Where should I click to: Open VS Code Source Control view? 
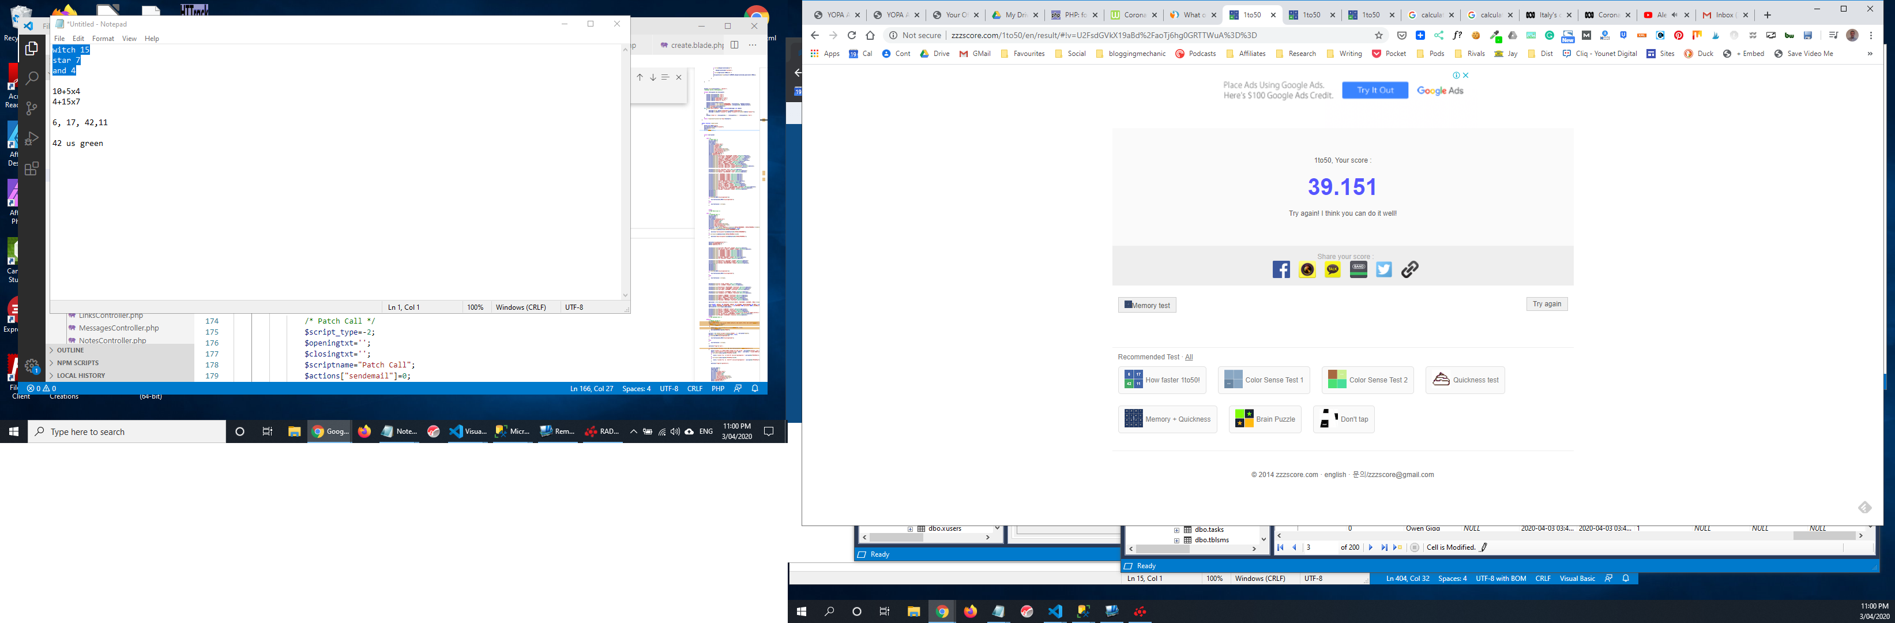tap(31, 108)
